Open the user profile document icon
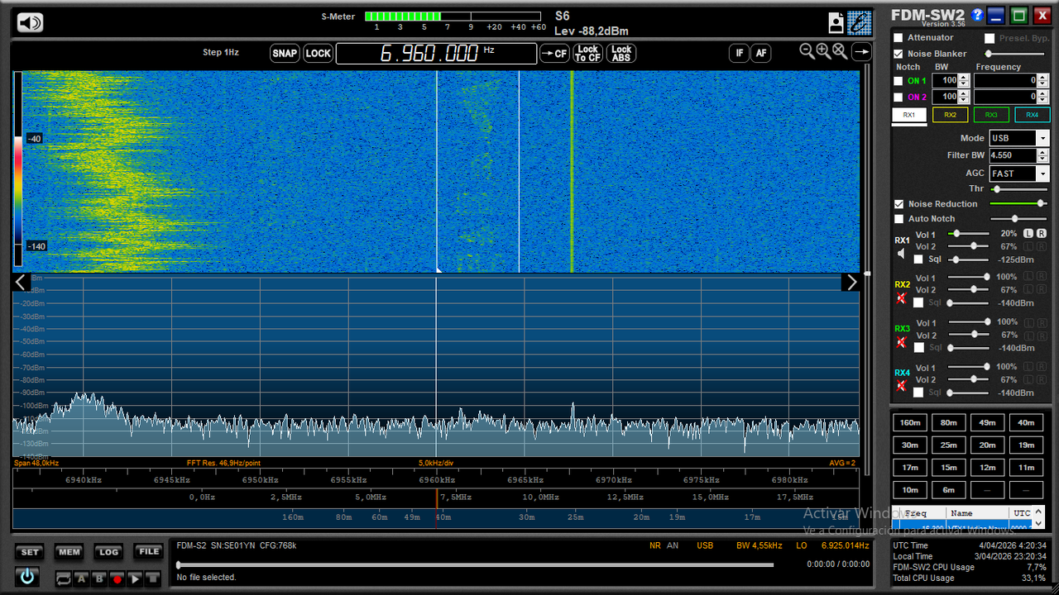The image size is (1059, 595). click(x=836, y=22)
